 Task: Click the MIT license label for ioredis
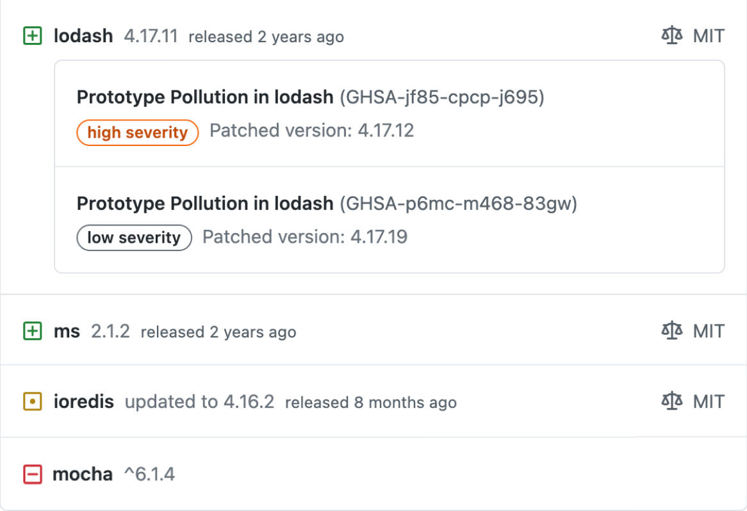click(709, 401)
